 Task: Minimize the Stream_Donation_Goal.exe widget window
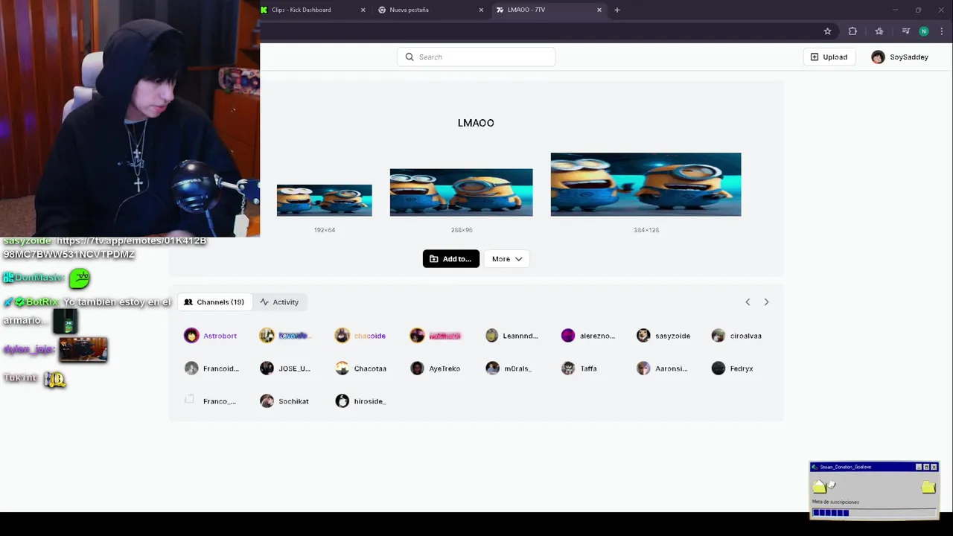[x=919, y=467]
